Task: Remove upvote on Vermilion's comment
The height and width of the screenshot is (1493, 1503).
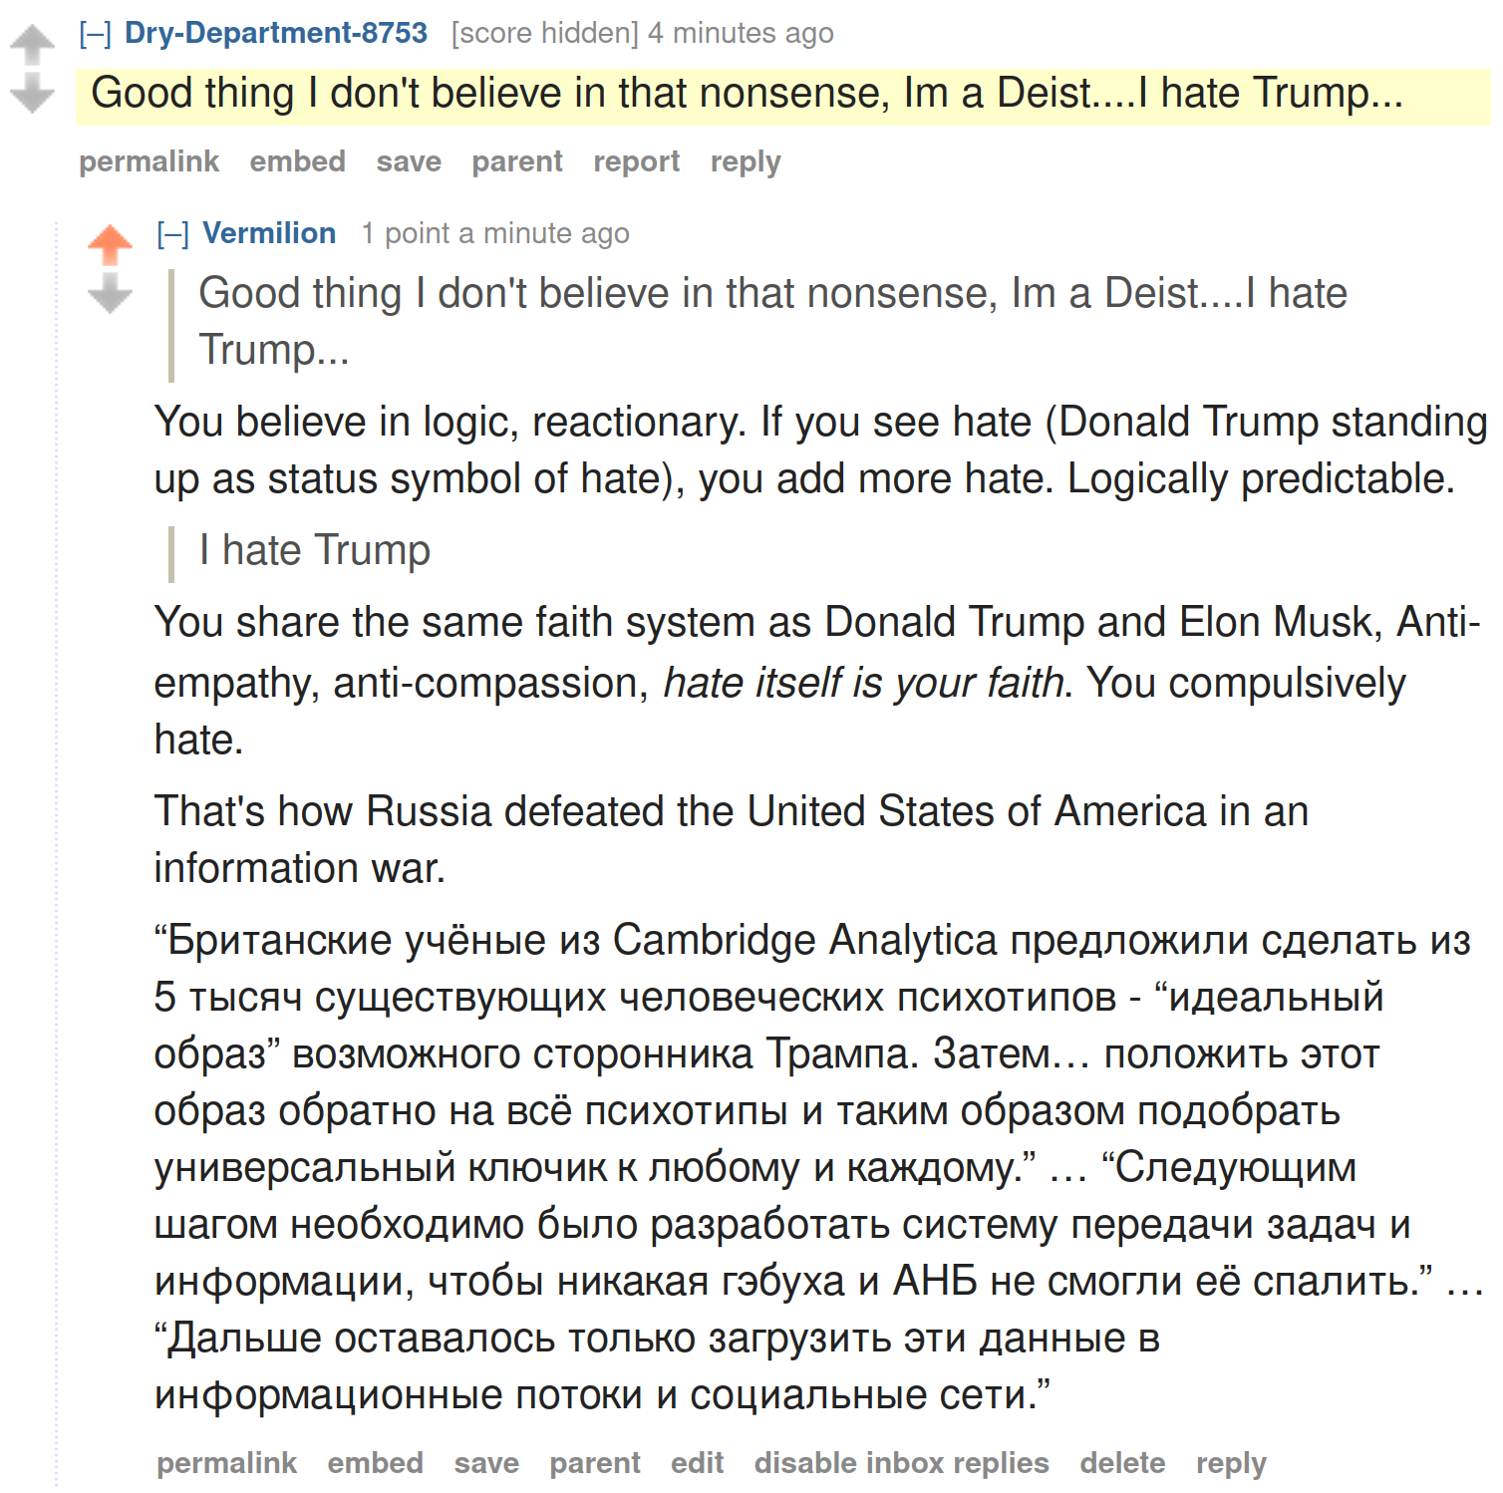Action: (110, 245)
